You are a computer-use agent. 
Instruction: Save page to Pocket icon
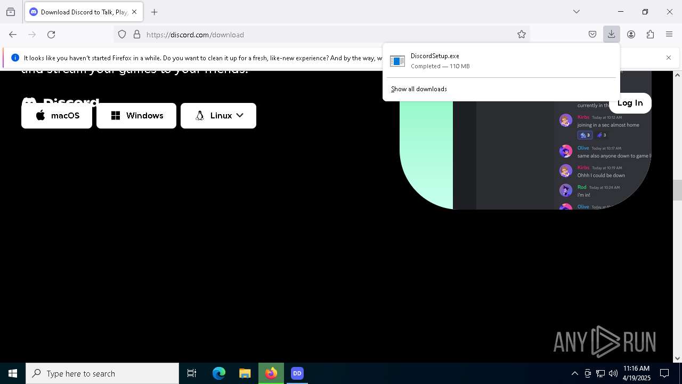tap(592, 35)
